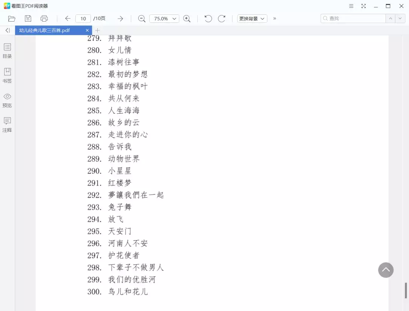Click the vertical scrollbar thumb
This screenshot has height=311, width=409.
[x=406, y=290]
